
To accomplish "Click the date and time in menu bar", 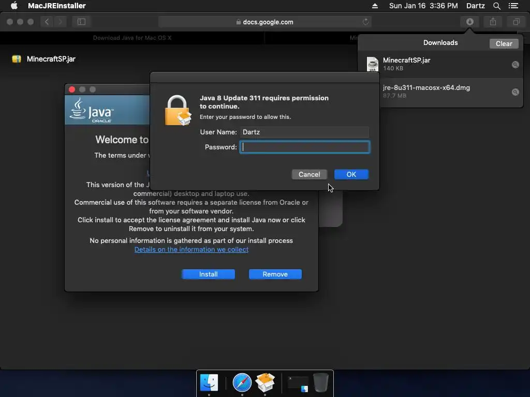I will 423,6.
